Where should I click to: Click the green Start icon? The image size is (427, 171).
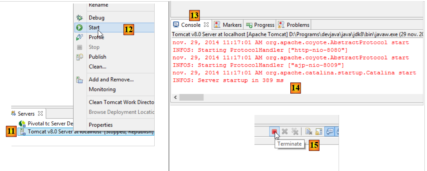coord(79,28)
